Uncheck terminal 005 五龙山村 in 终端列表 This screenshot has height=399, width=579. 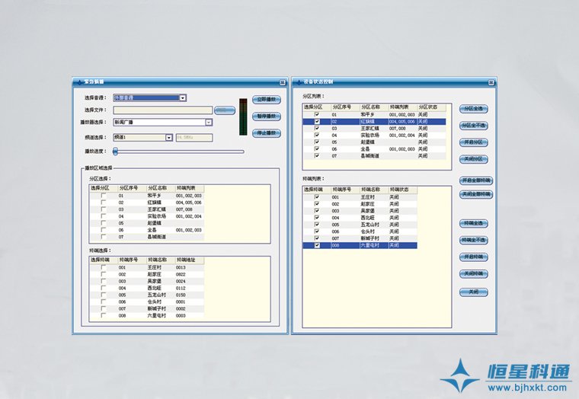(x=316, y=225)
